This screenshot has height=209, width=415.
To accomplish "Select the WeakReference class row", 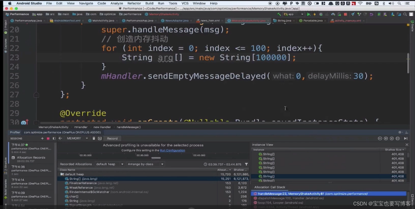I will 154,188.
